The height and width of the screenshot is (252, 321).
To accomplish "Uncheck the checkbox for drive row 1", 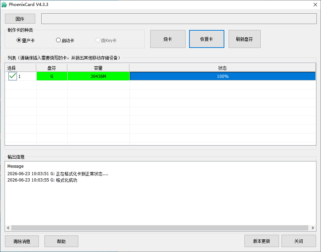I will tap(12, 76).
